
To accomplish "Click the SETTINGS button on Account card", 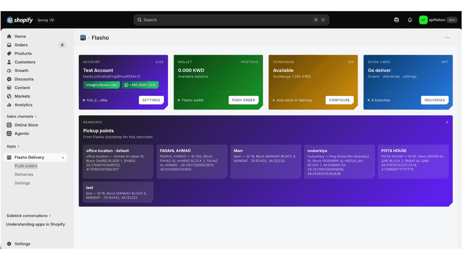I will point(151,100).
